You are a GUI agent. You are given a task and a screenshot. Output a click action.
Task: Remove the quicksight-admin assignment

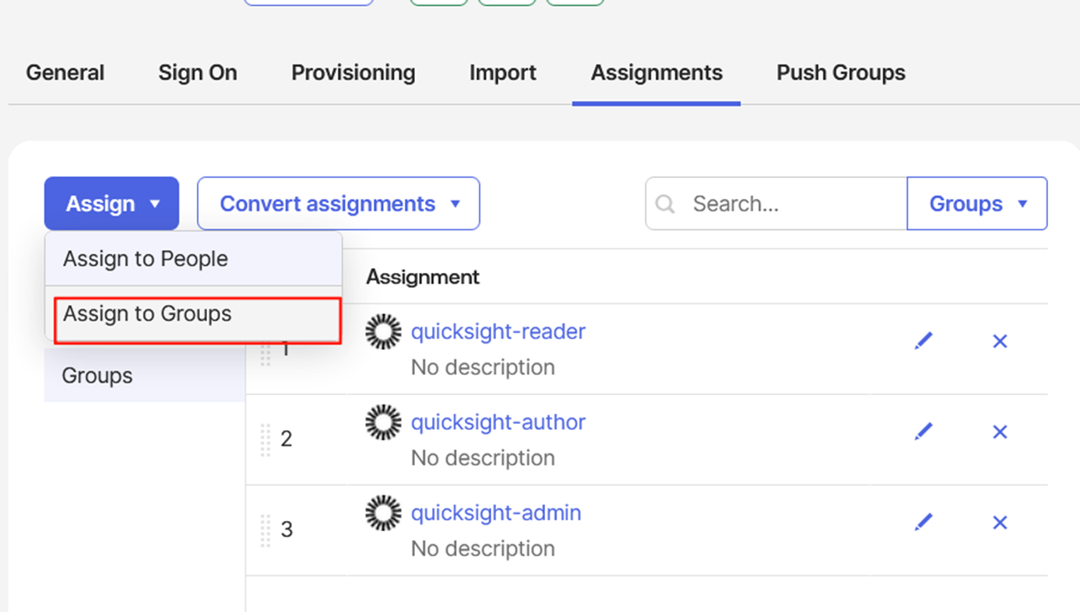click(x=1000, y=522)
